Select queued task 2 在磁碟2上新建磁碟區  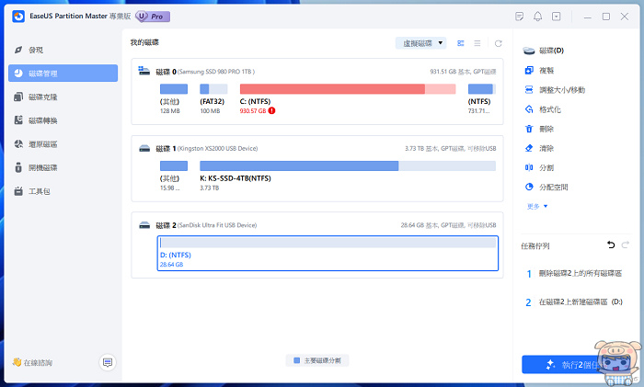tap(574, 302)
